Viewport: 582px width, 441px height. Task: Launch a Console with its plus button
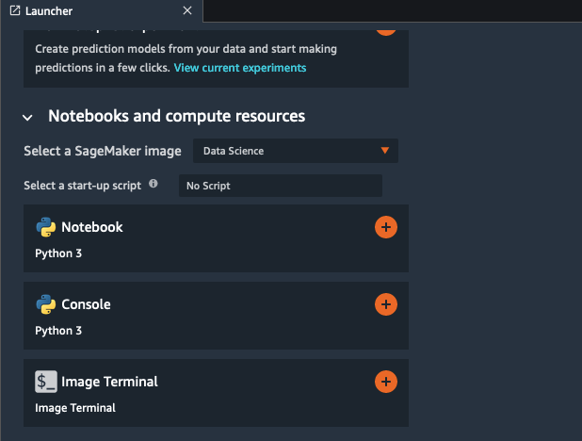click(385, 304)
